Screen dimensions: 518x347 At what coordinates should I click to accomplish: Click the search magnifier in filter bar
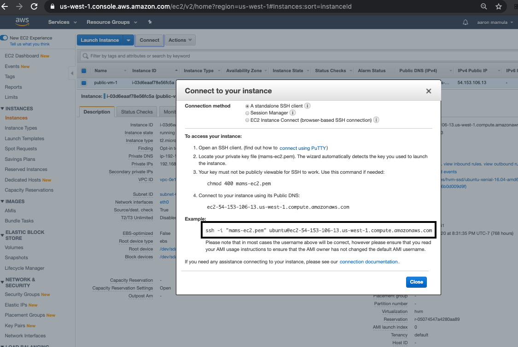[x=85, y=56]
